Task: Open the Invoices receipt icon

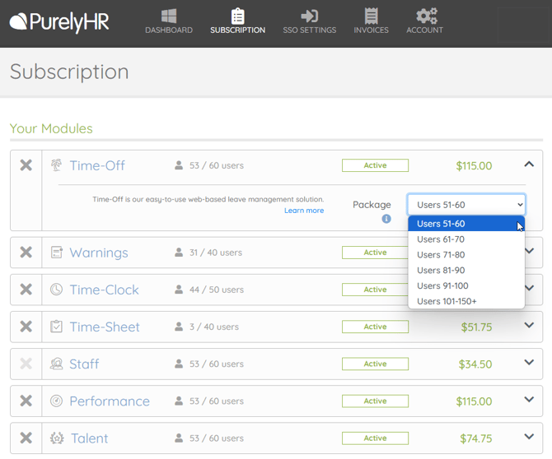Action: [371, 16]
